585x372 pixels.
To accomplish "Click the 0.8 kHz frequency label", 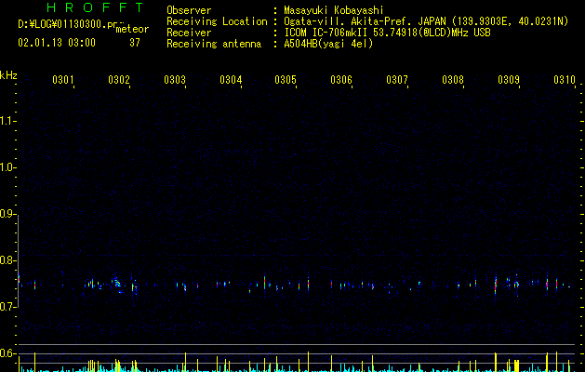I will [7, 260].
